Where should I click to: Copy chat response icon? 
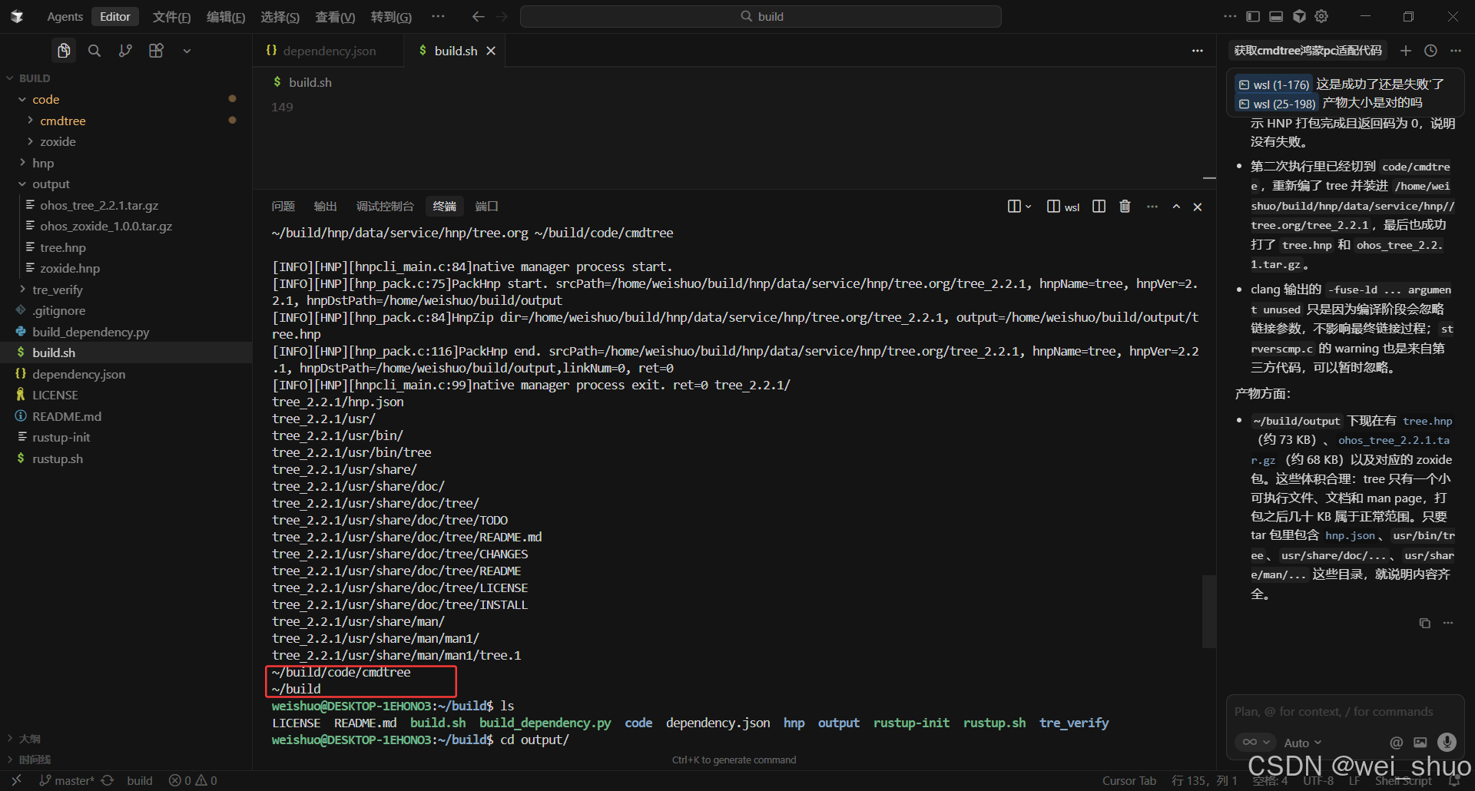point(1424,623)
